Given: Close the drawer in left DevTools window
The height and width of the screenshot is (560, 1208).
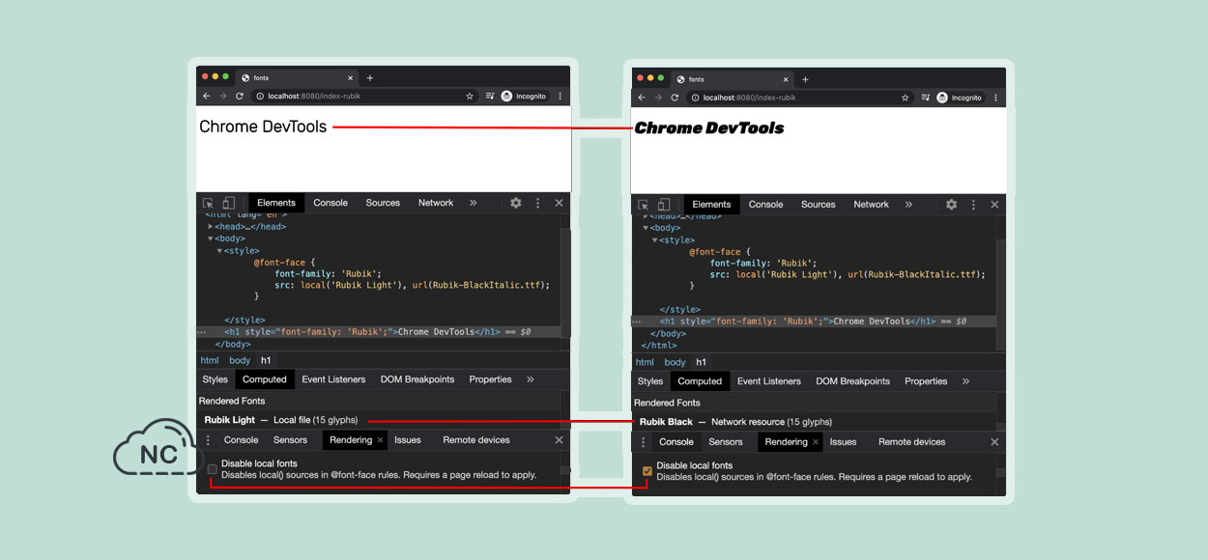Looking at the screenshot, I should [x=559, y=440].
